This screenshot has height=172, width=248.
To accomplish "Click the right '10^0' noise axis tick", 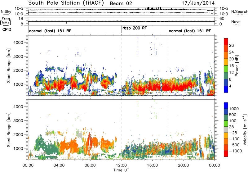I will pyautogui.click(x=224, y=14).
